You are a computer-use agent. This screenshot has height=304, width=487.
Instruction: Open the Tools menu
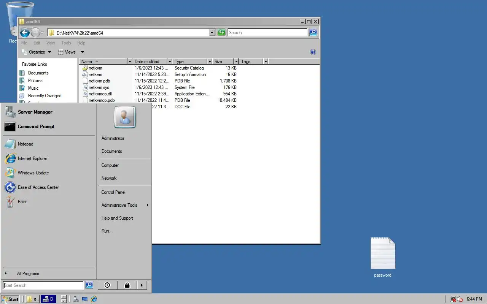[x=66, y=43]
